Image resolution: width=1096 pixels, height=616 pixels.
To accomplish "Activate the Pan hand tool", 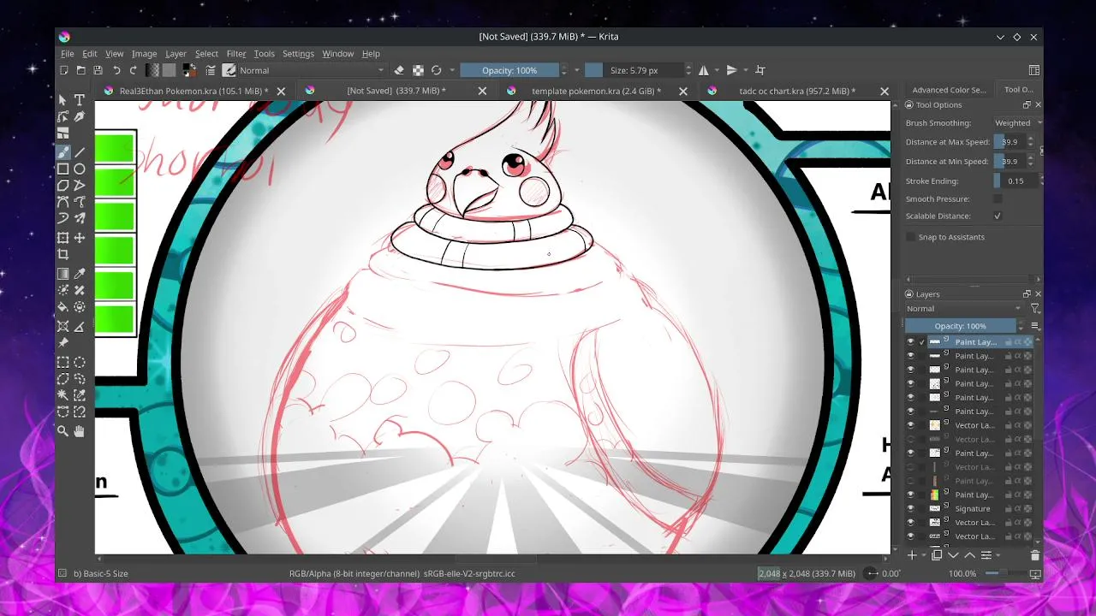I will pyautogui.click(x=80, y=432).
